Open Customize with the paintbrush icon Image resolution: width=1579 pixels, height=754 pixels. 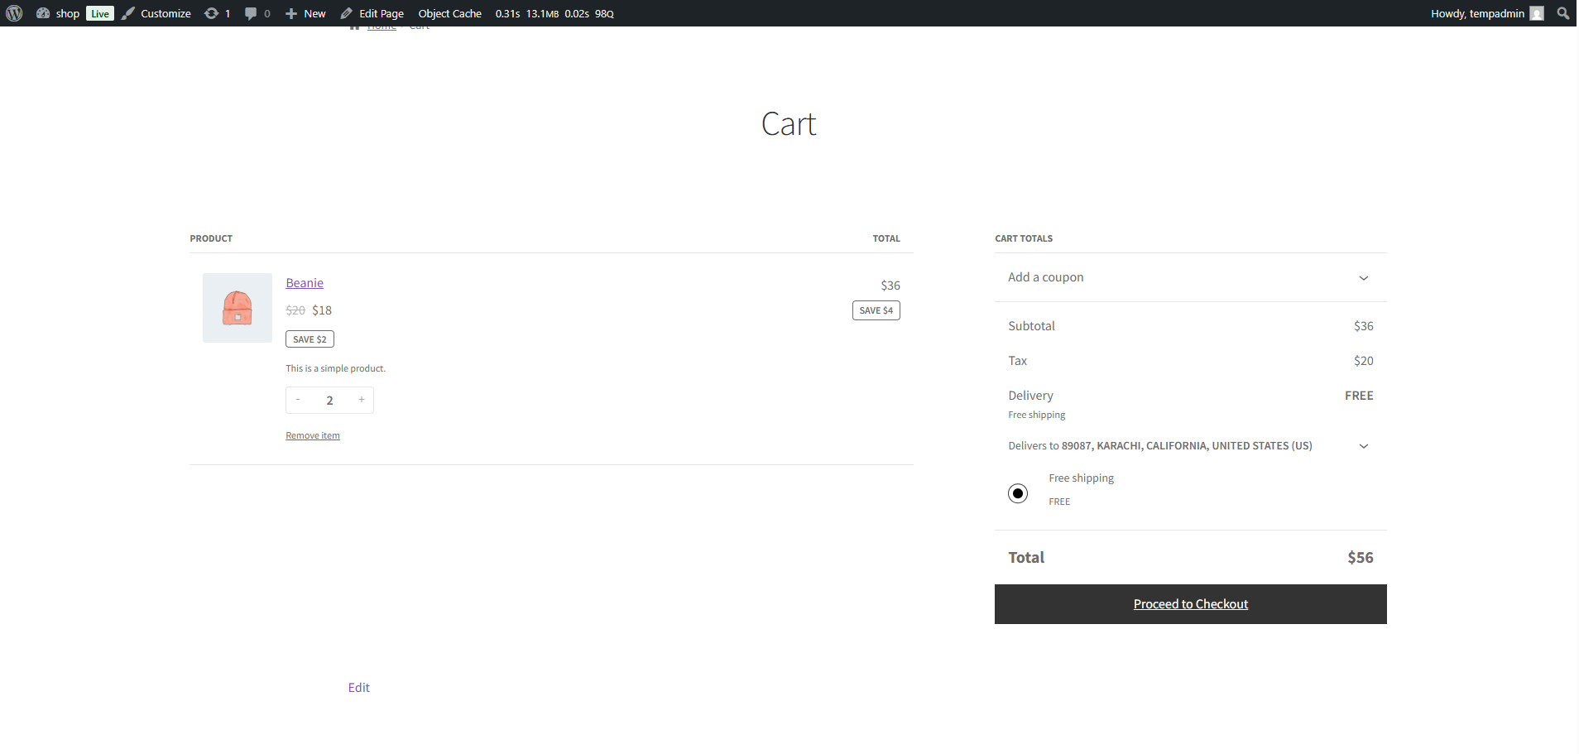(128, 13)
